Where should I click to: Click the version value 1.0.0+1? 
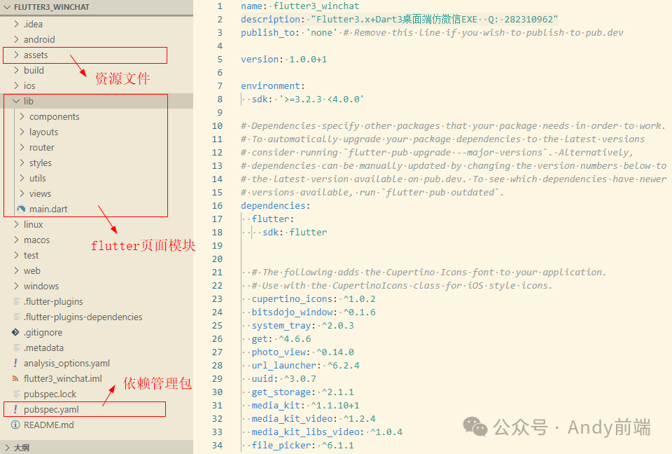308,60
